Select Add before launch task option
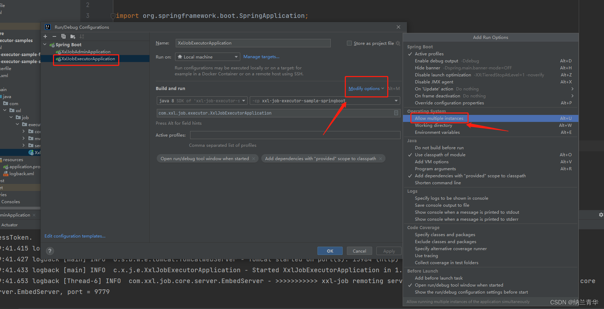Screen dimensions: 604x309 point(491,278)
